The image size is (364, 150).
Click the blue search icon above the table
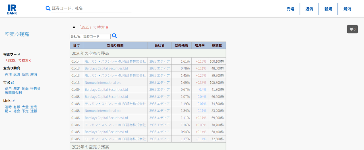click(x=114, y=36)
